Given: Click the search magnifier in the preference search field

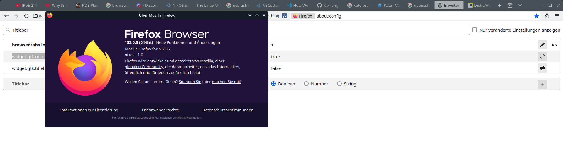Looking at the screenshot, I should tap(8, 30).
